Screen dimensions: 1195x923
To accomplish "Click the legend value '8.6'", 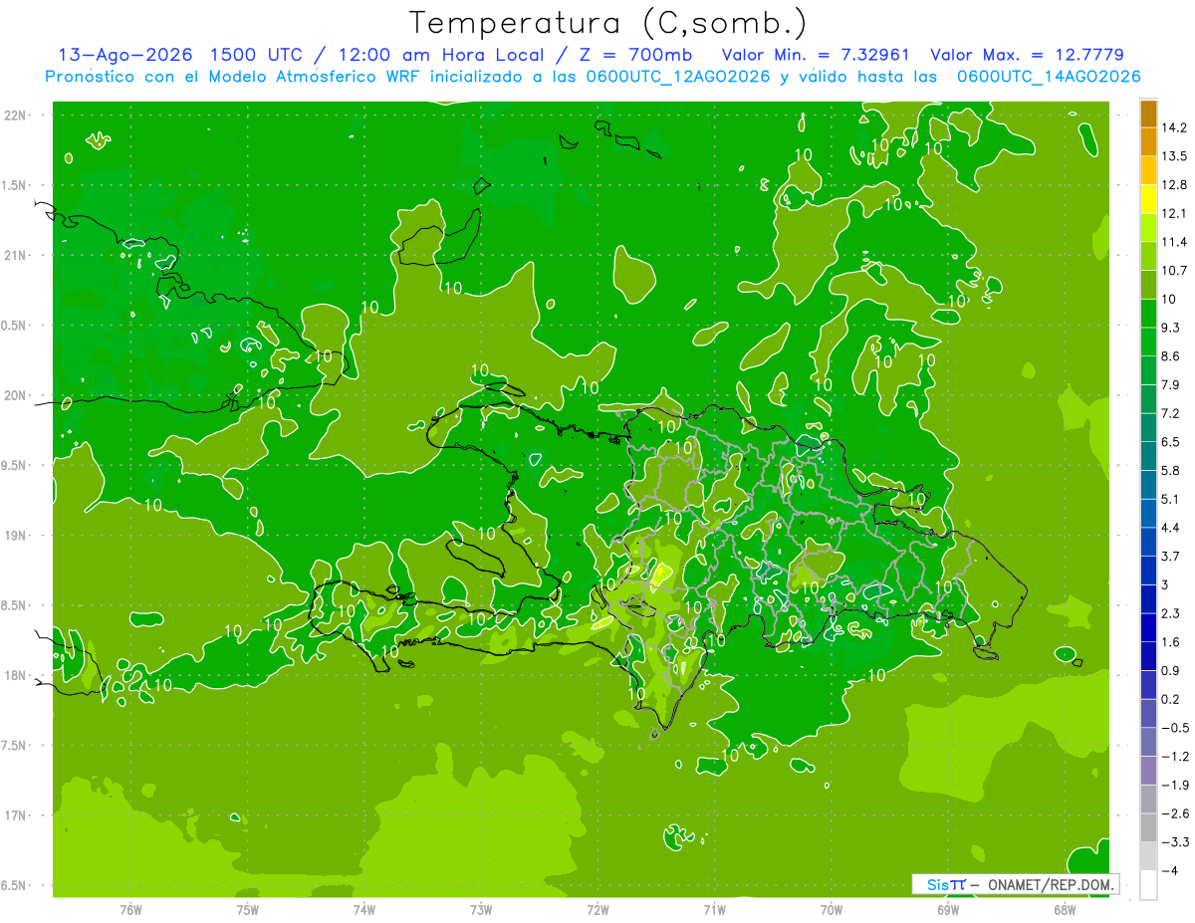I will coord(1171,356).
